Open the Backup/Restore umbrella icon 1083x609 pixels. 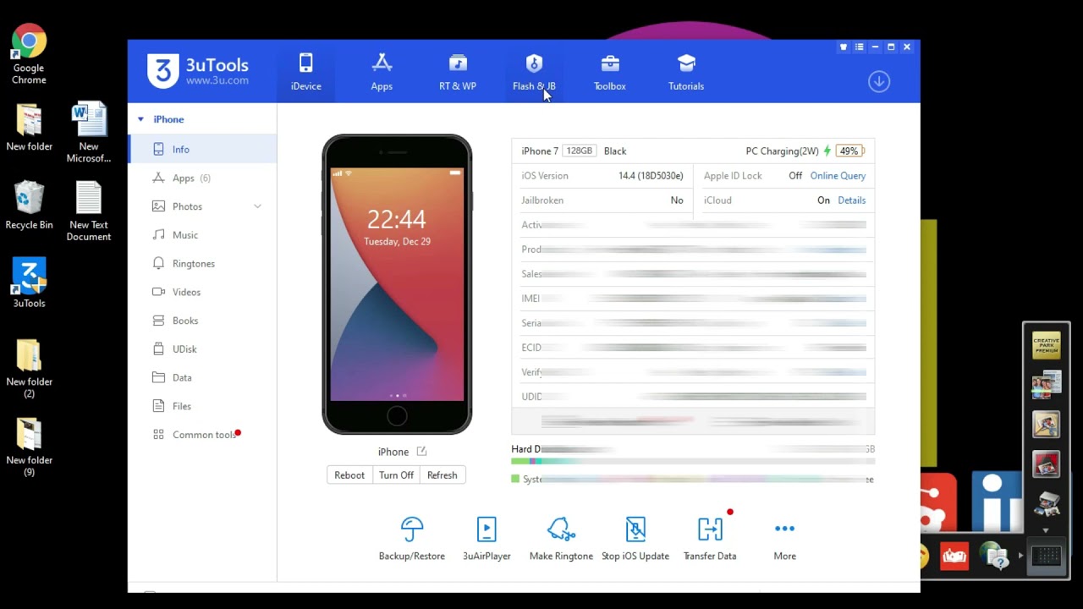412,529
